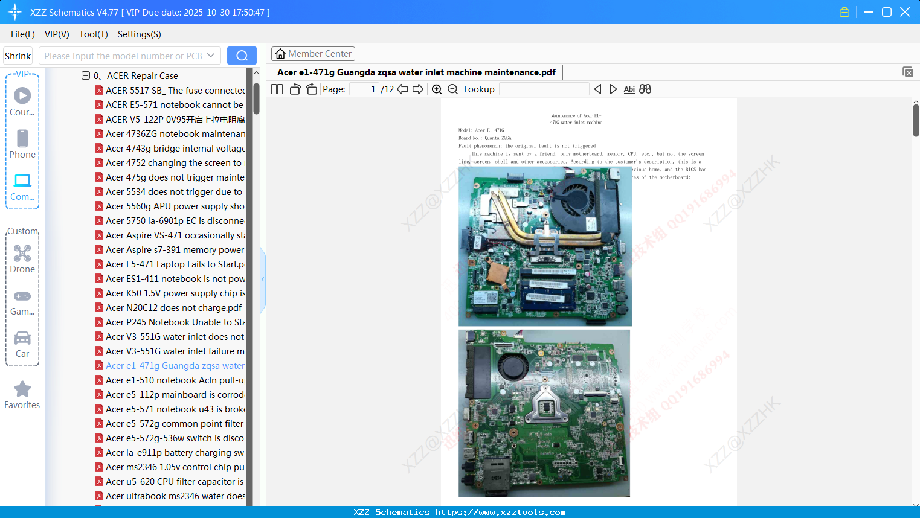This screenshot has height=518, width=920.
Task: Zoom in on the PDF
Action: coord(437,89)
